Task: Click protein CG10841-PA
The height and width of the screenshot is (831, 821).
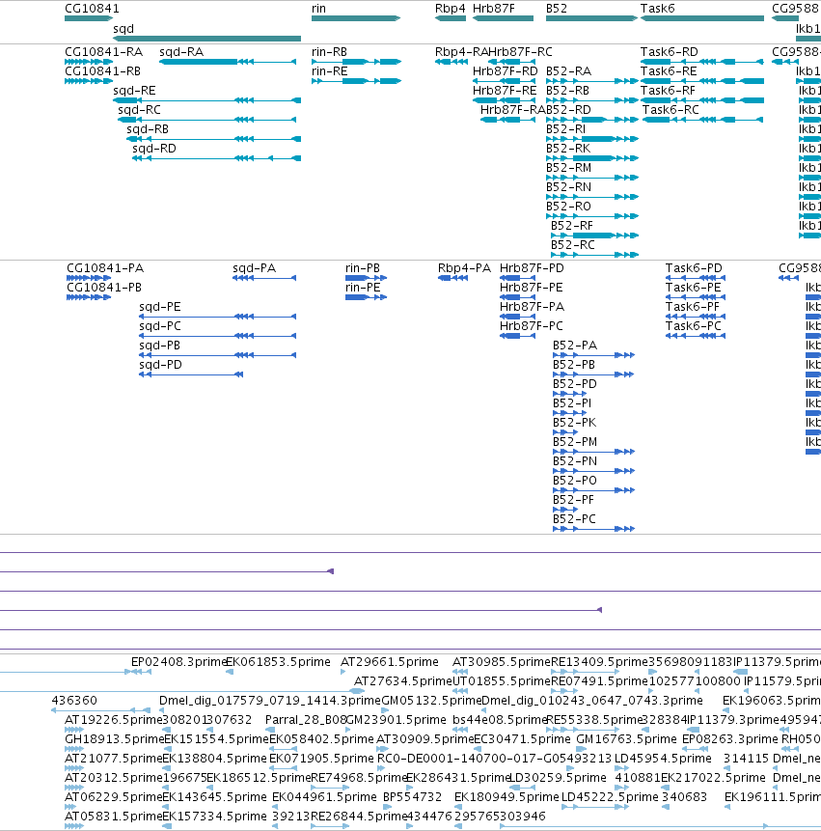Action: pos(89,278)
